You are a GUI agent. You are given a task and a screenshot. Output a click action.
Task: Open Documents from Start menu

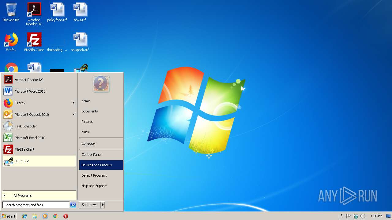101,111
